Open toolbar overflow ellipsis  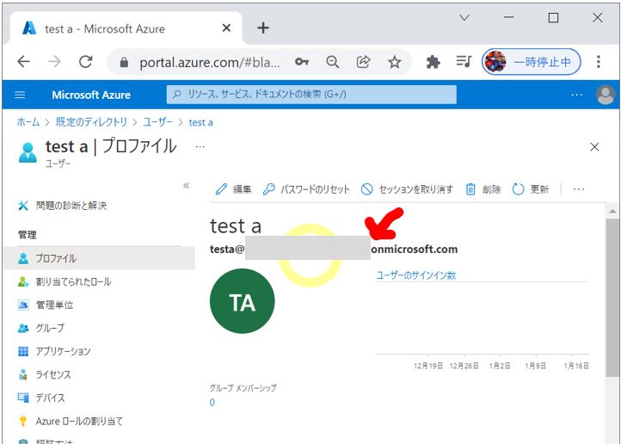click(579, 189)
